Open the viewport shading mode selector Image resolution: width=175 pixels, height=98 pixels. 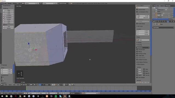point(32,85)
